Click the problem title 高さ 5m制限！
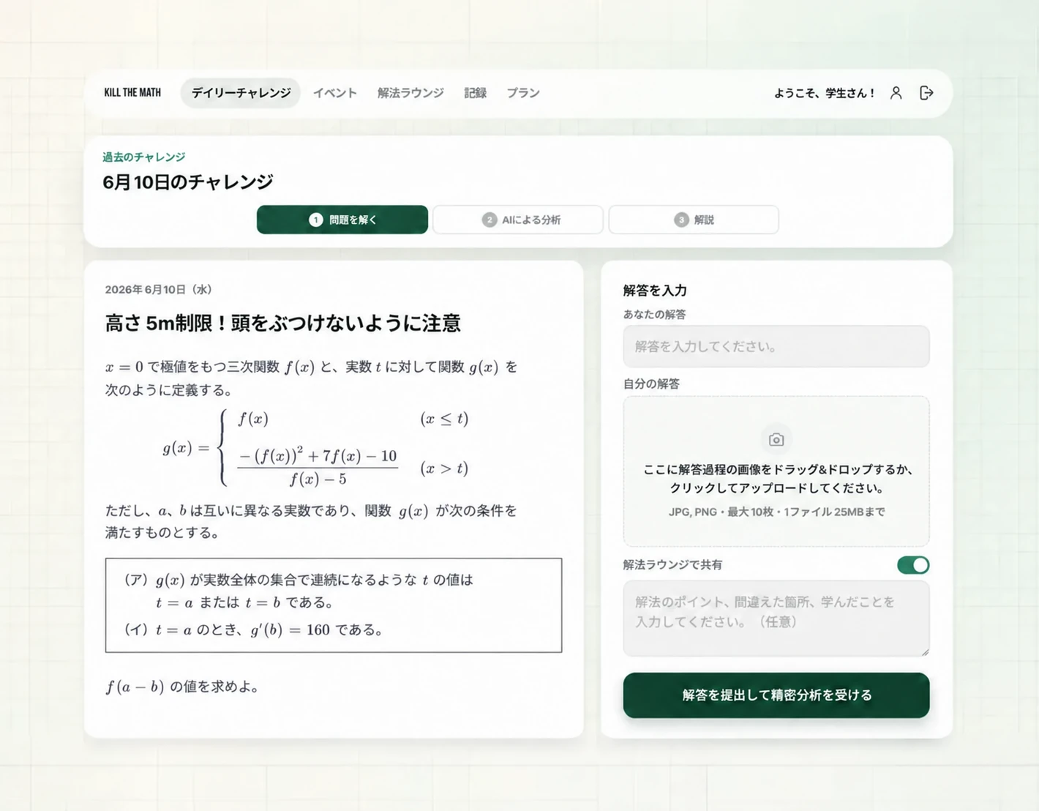The image size is (1039, 811). pyautogui.click(x=282, y=323)
